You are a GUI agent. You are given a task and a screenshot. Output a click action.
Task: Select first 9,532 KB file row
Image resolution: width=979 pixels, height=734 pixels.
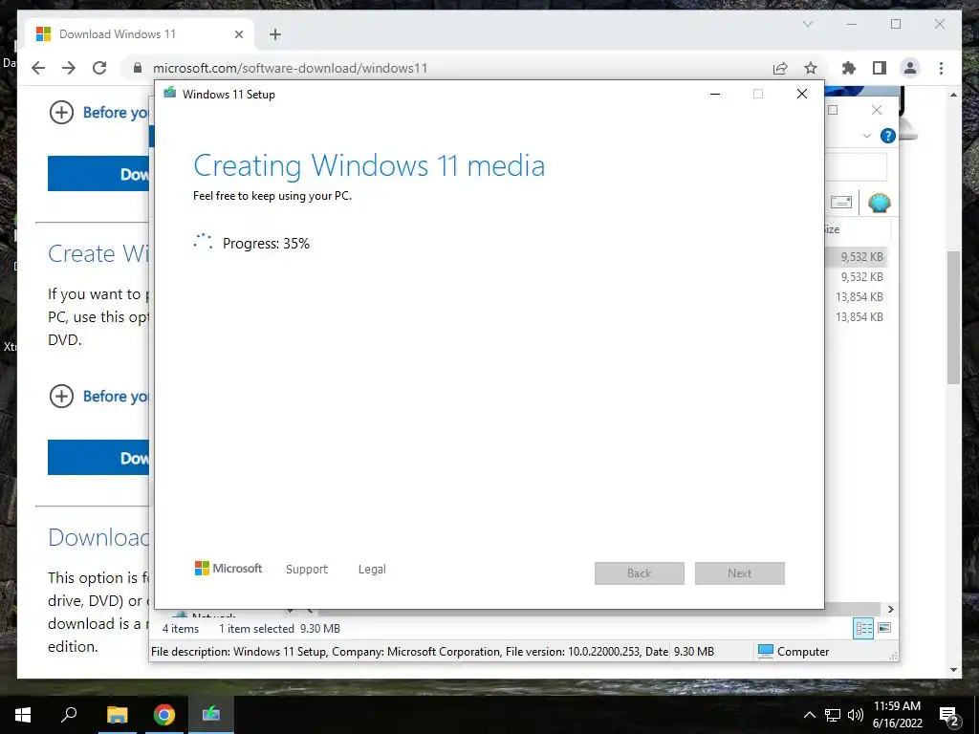(x=857, y=256)
